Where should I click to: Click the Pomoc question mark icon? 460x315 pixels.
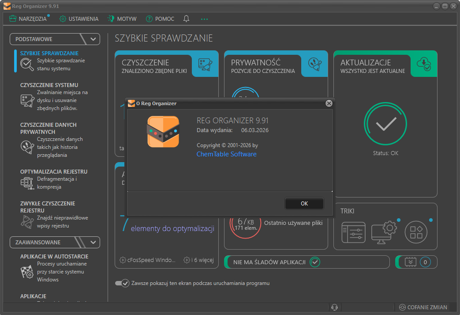149,19
